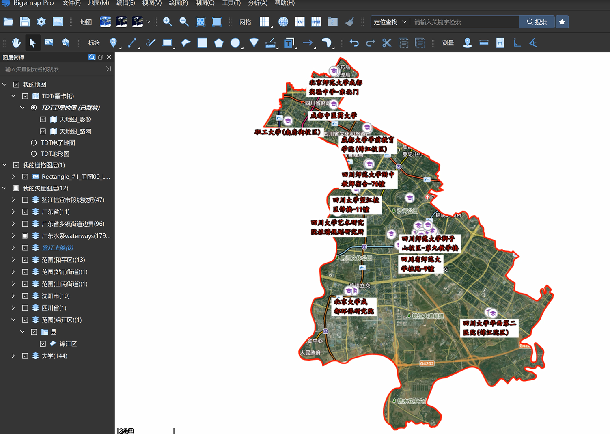Click the star favorites button

(562, 22)
